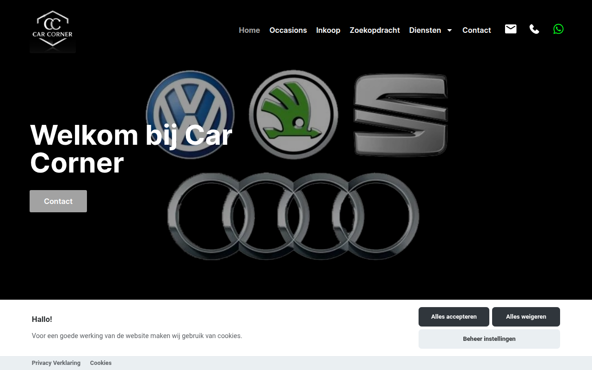Open Beheer instellingen cookie settings
Screen dimensions: 592x370
pos(489,339)
